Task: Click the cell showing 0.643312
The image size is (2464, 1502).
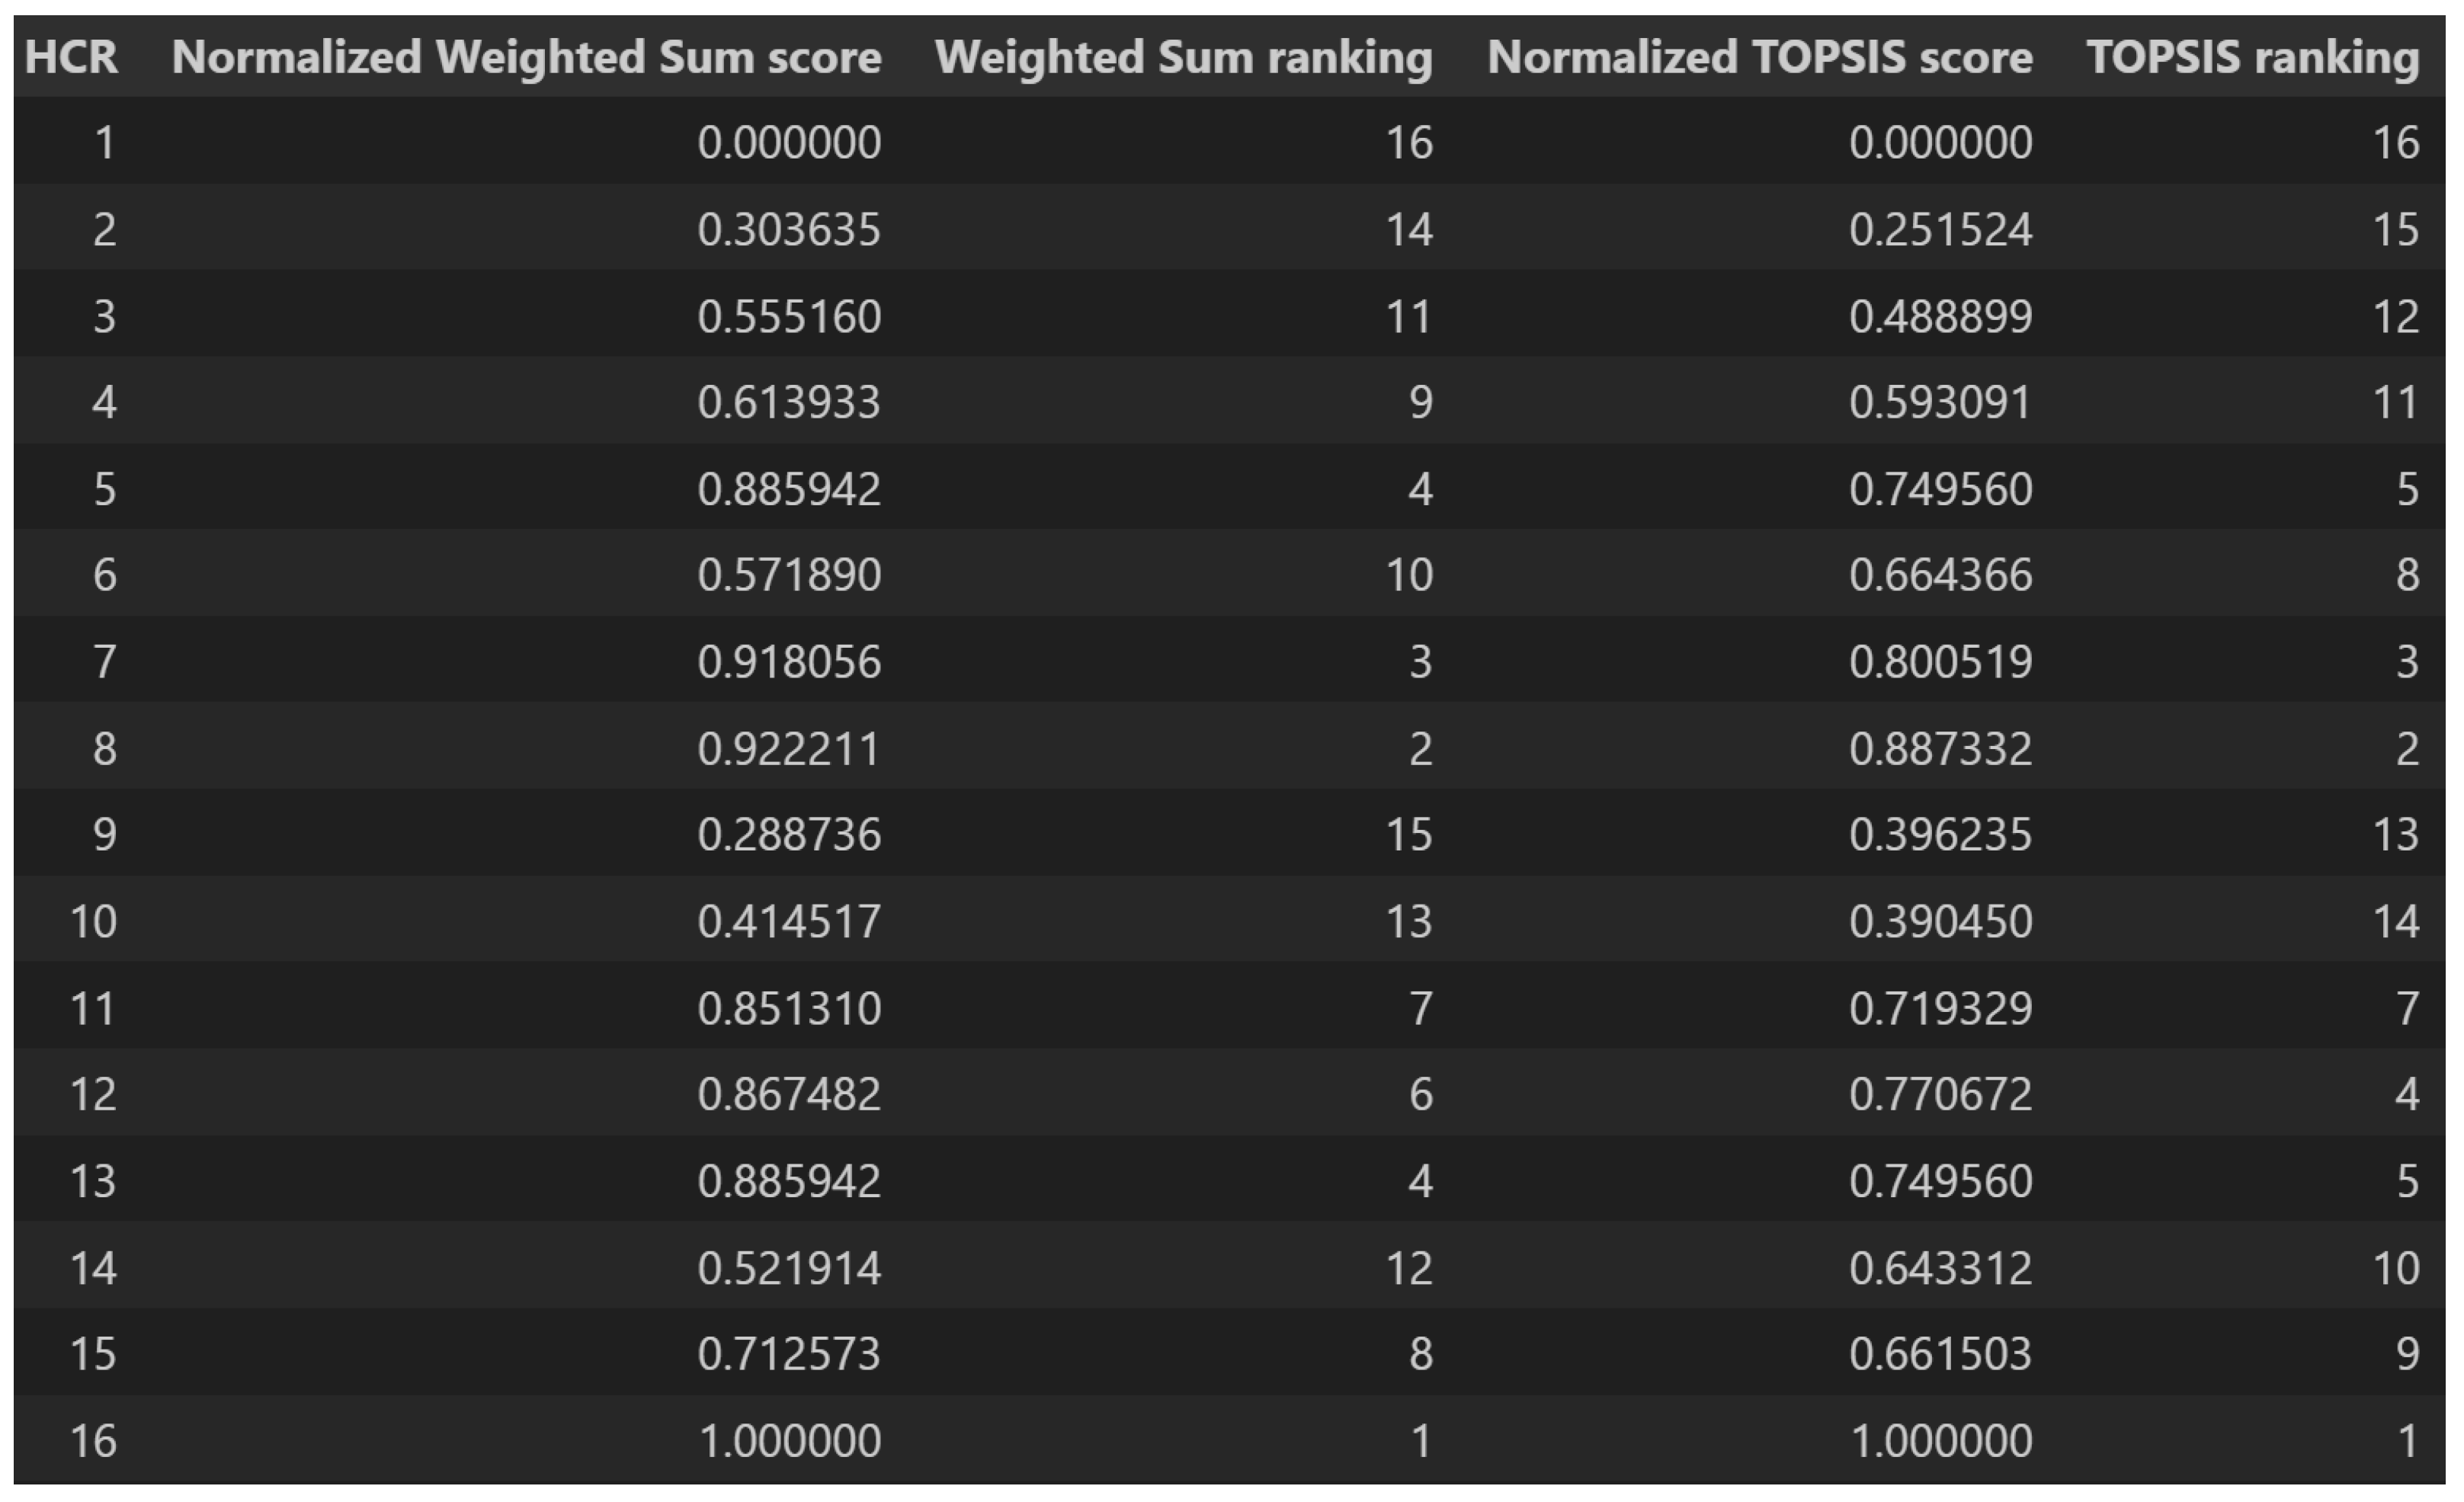Action: click(x=1940, y=1269)
